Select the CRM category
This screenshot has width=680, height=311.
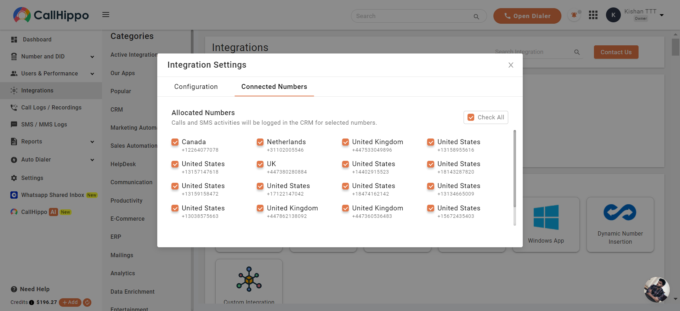117,110
